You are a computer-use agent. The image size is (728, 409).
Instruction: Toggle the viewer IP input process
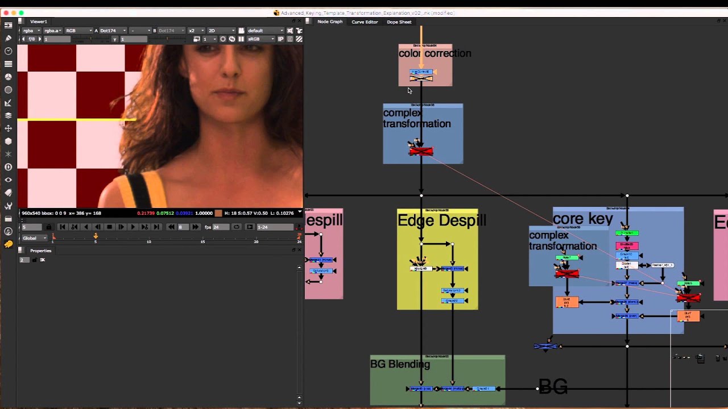(x=281, y=39)
